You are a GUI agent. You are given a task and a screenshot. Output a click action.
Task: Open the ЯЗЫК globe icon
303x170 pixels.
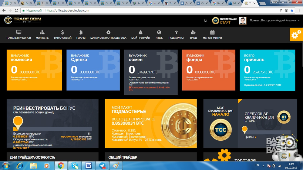[x=159, y=32]
